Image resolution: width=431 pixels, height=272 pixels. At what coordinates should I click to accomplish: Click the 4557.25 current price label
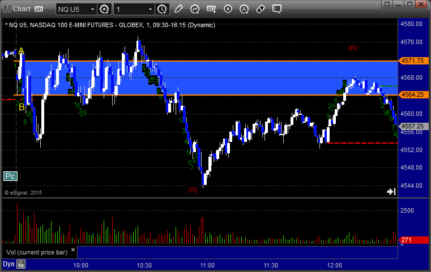point(413,126)
